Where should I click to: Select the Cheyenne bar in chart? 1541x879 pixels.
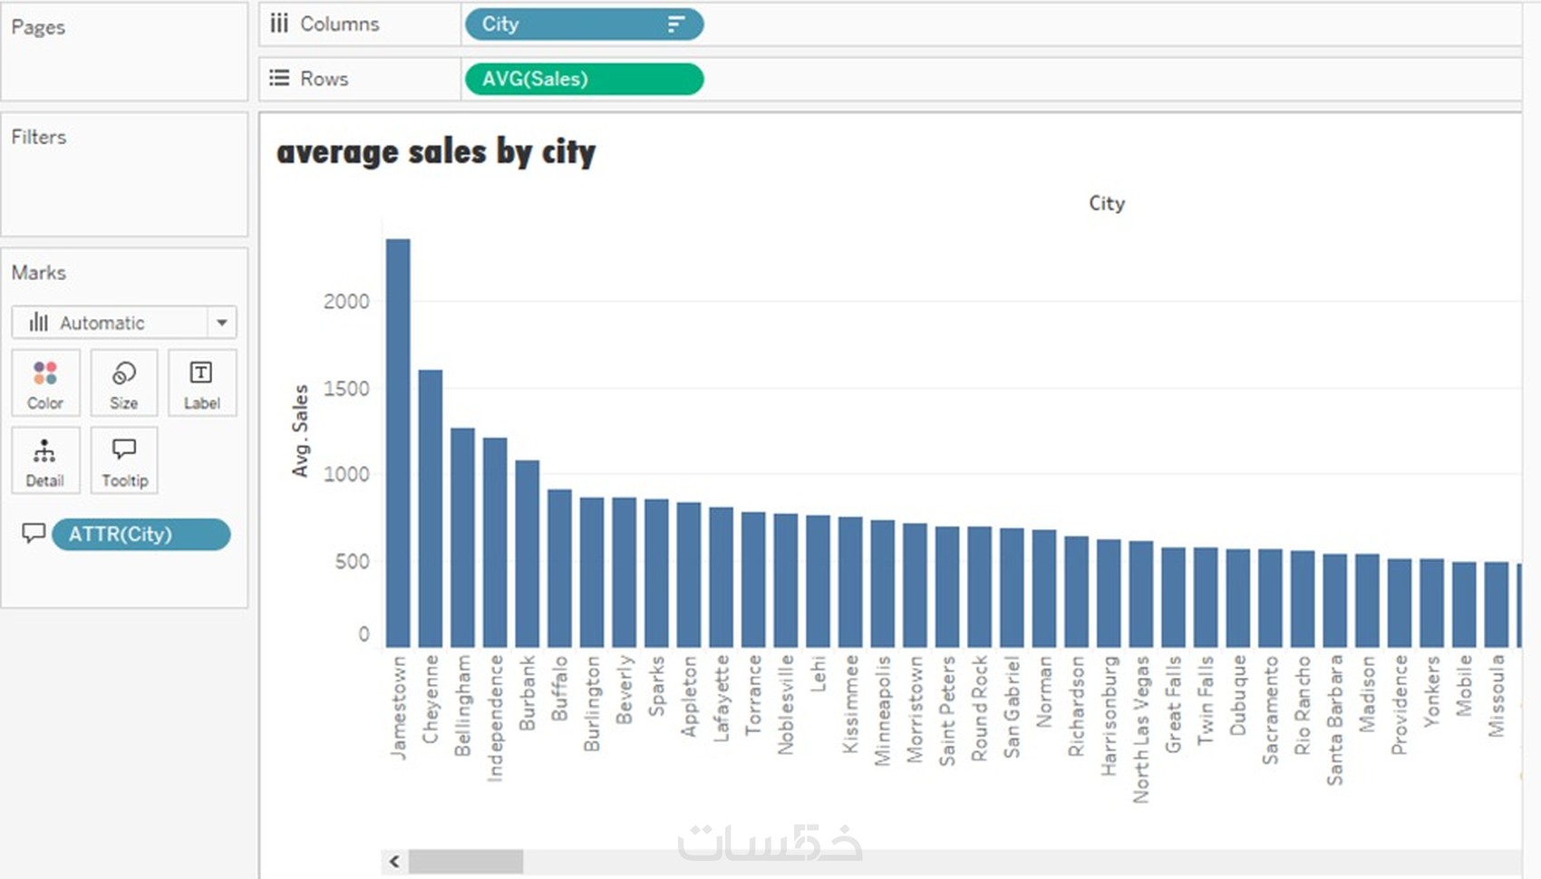(431, 507)
